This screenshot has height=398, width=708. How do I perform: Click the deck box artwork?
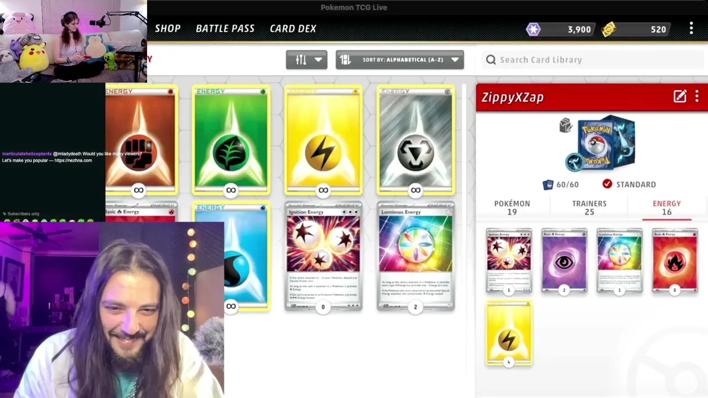point(606,143)
